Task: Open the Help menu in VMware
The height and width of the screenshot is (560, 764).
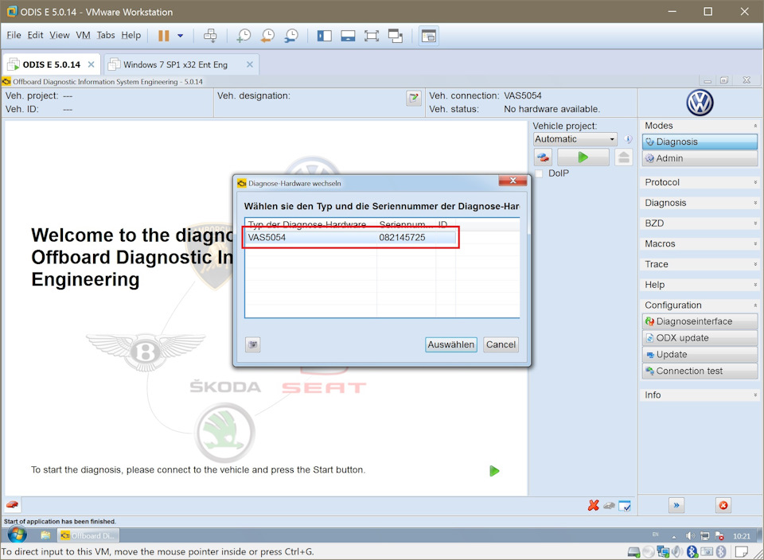Action: click(x=131, y=35)
